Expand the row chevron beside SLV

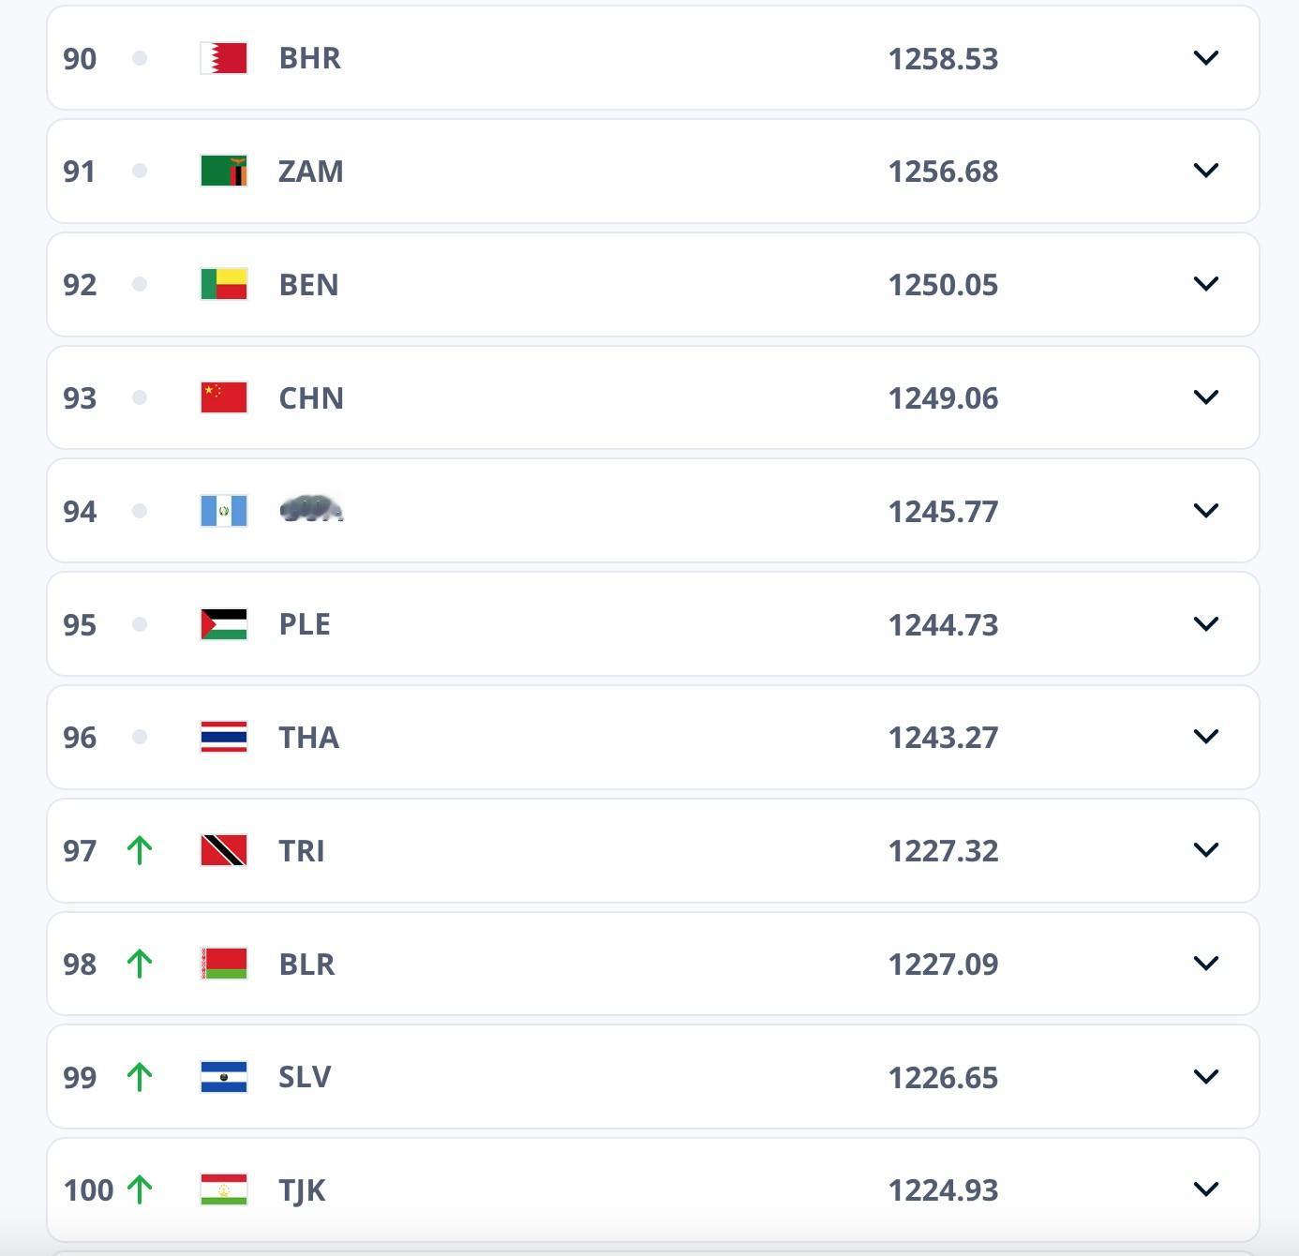(1207, 1076)
